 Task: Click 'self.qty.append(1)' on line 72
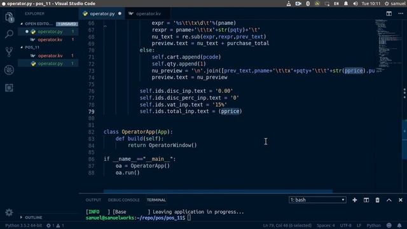[179, 64]
